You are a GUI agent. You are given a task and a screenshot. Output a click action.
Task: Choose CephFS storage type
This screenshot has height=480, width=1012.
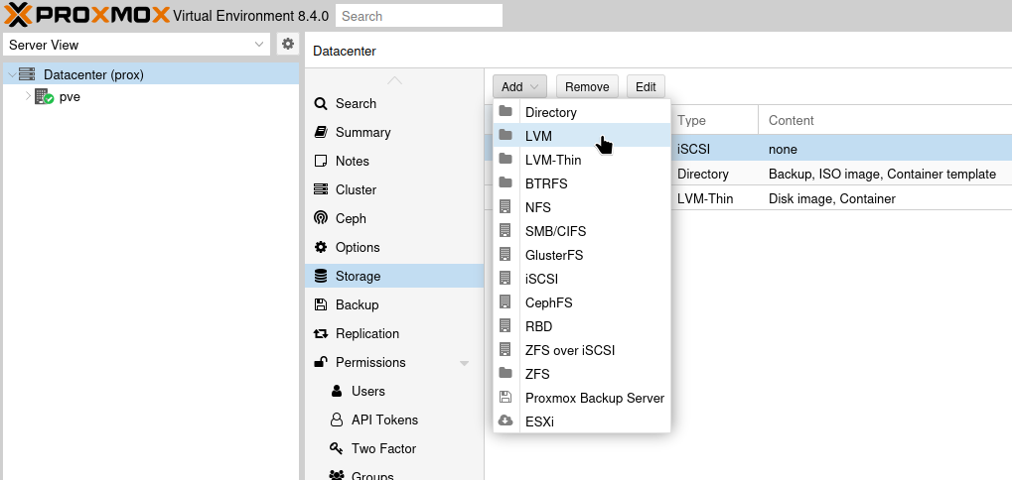tap(582, 302)
